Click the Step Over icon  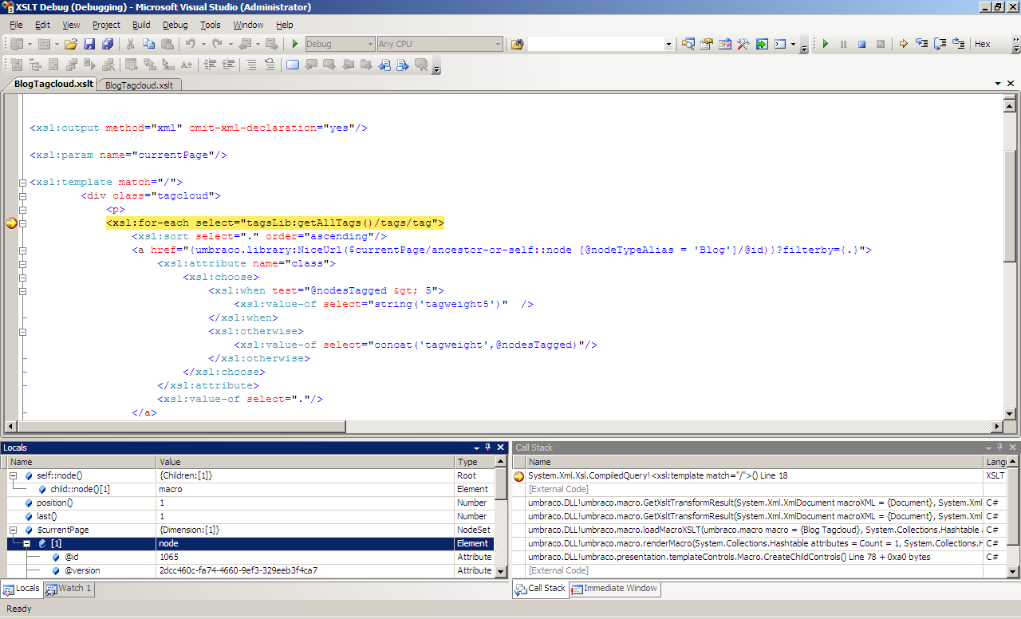click(x=940, y=44)
